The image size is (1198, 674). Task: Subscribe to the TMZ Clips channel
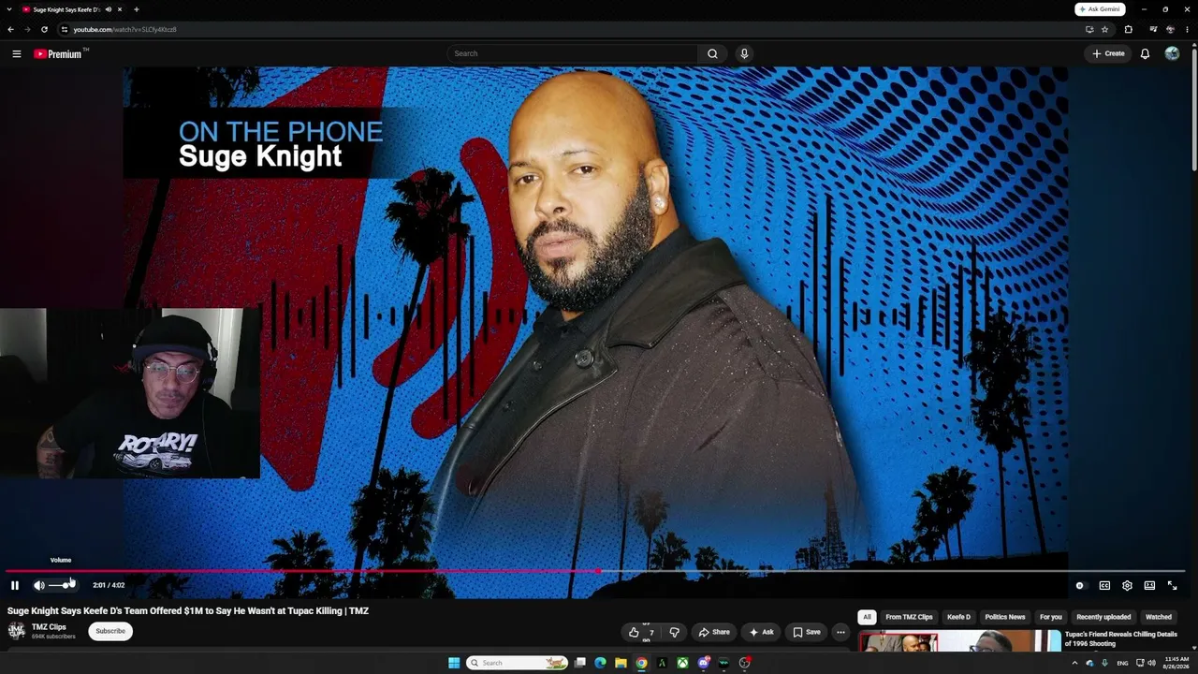pyautogui.click(x=110, y=631)
